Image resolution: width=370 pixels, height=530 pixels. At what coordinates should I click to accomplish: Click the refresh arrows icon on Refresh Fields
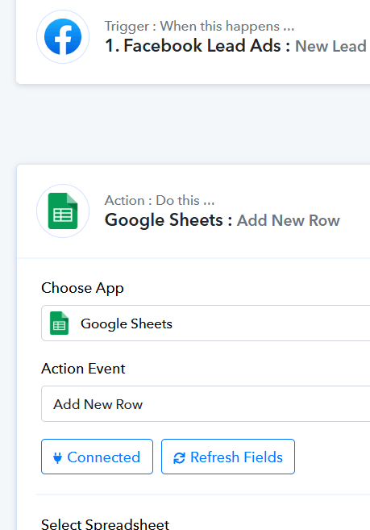point(179,458)
